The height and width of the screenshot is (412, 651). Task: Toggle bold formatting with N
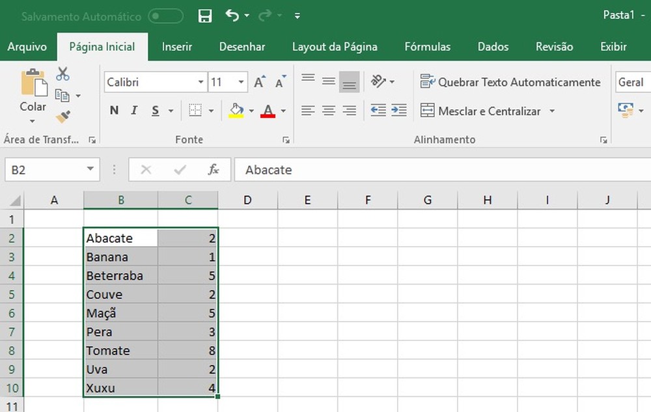(x=113, y=111)
